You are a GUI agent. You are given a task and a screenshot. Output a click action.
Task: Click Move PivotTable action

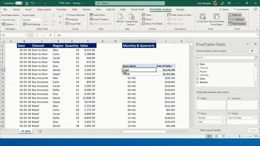[152, 24]
